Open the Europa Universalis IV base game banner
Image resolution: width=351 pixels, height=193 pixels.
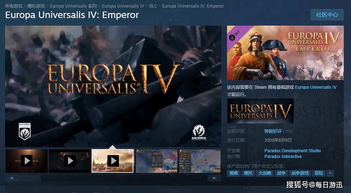click(260, 111)
